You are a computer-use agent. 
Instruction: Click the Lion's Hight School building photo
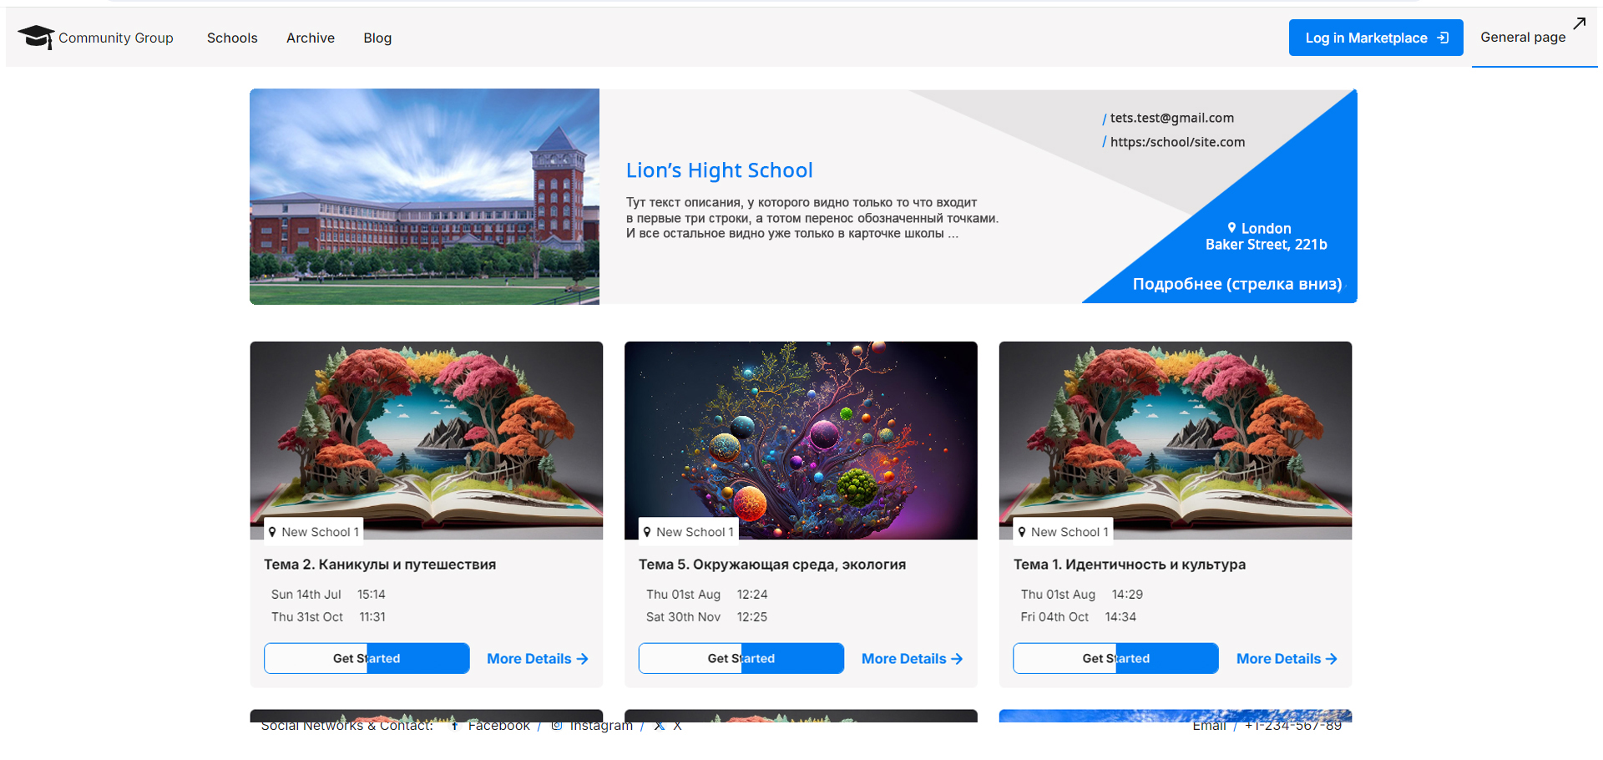point(424,196)
